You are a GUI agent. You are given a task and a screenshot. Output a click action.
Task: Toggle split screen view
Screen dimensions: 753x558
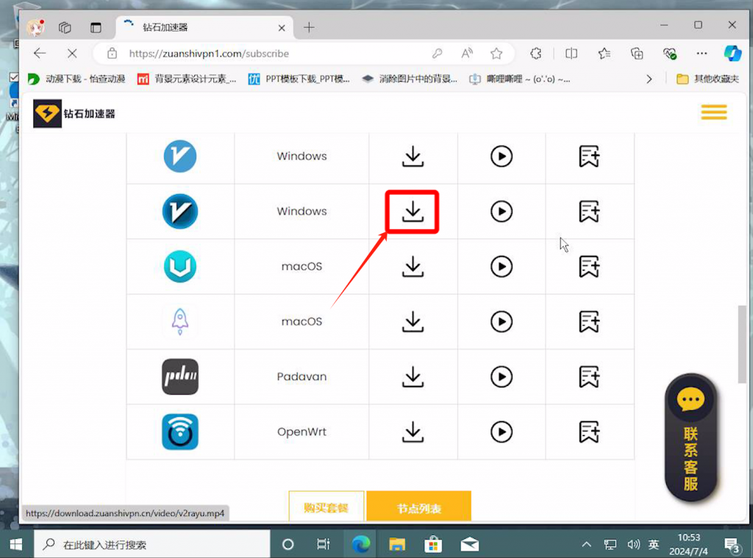coord(571,54)
